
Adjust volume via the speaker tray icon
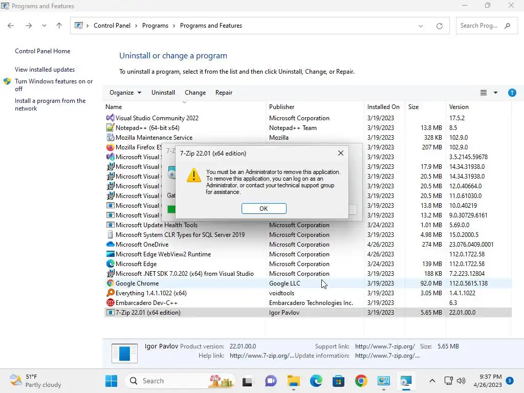click(461, 381)
